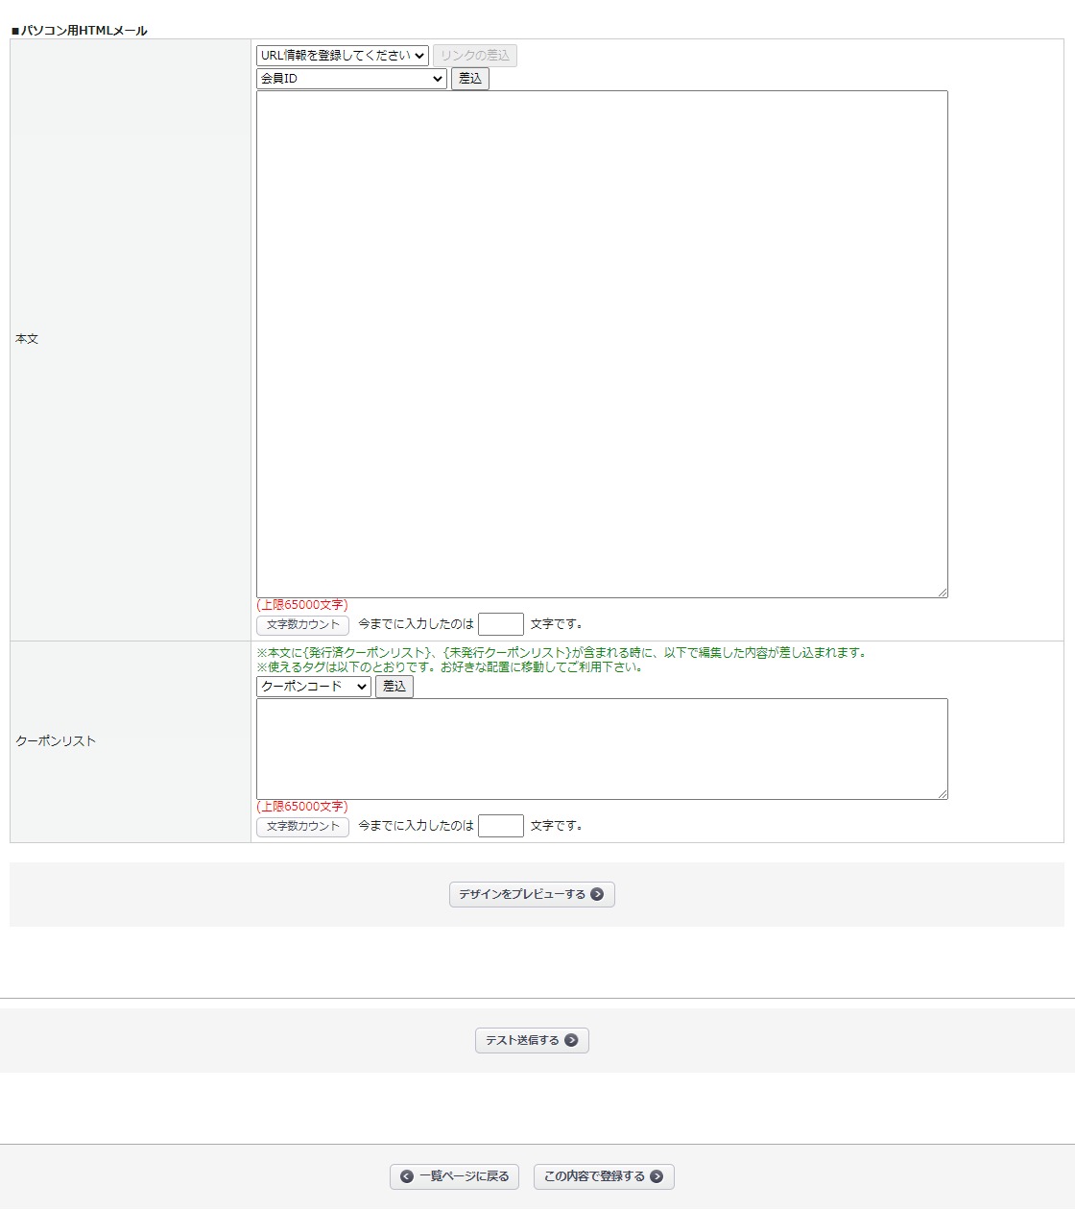Click 差込 button next to クーポンコード
This screenshot has height=1210, width=1075.
[x=394, y=687]
